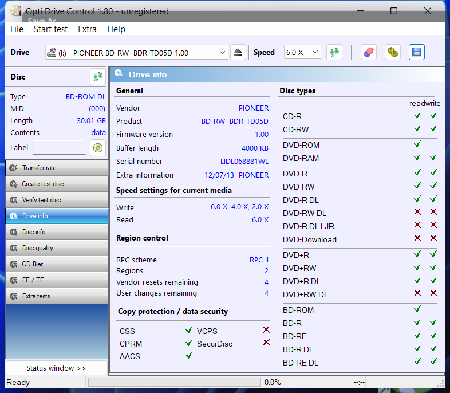Image resolution: width=450 pixels, height=393 pixels.
Task: Open the CD Bler test
Action: click(57, 264)
